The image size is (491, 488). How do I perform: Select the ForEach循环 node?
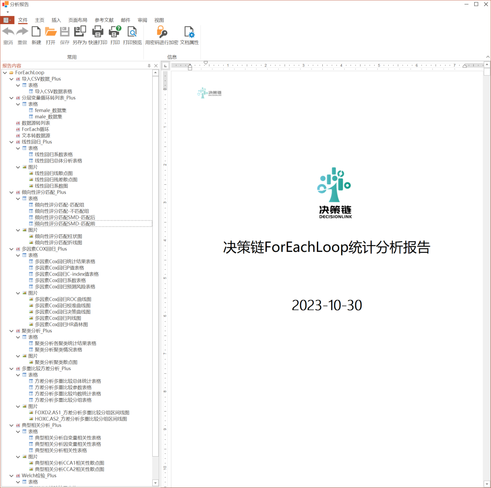(35, 129)
